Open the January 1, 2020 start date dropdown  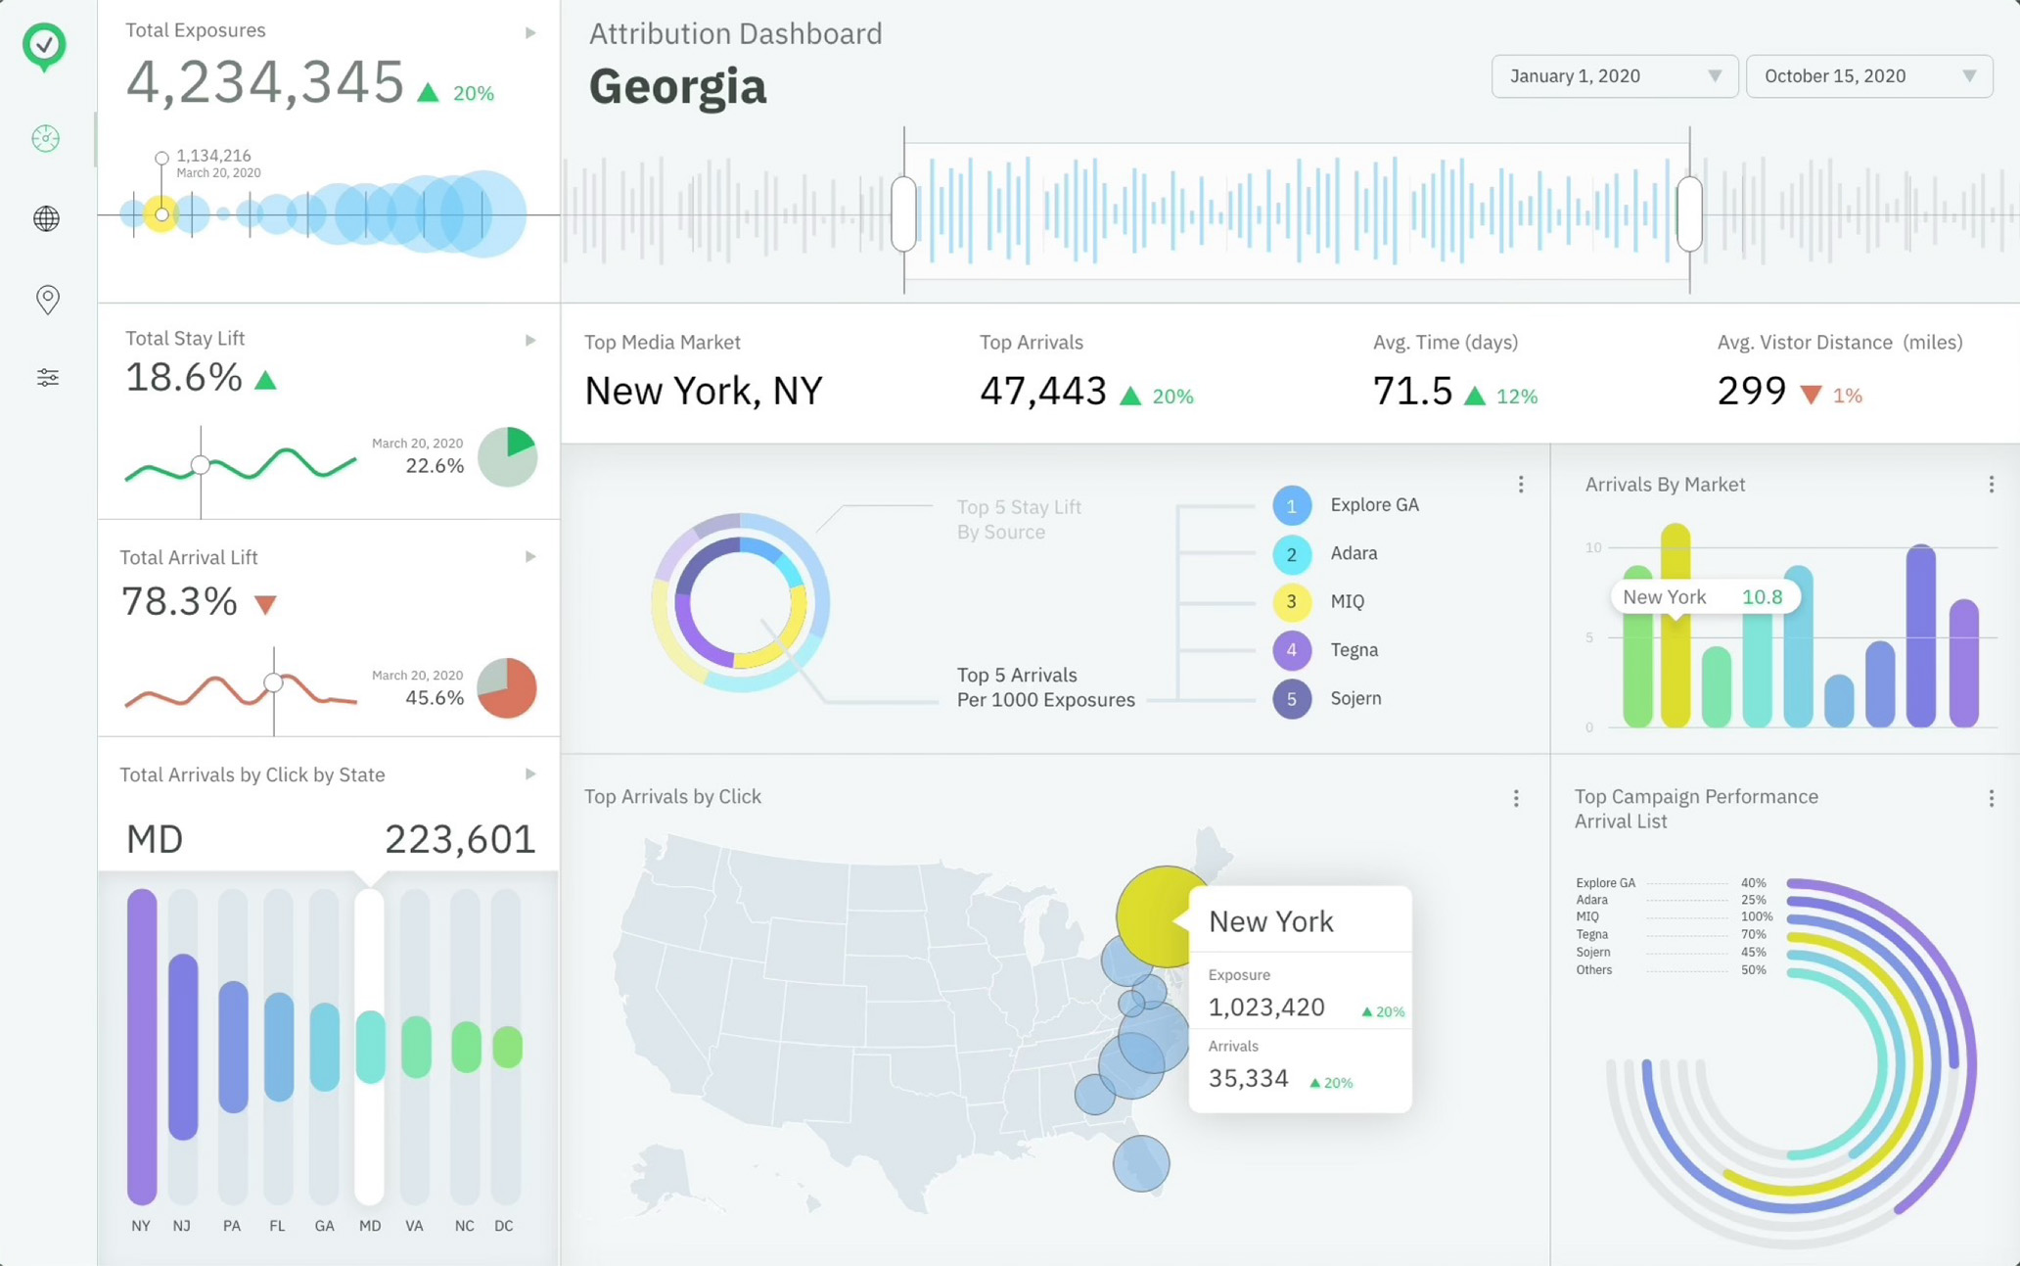(x=1614, y=76)
